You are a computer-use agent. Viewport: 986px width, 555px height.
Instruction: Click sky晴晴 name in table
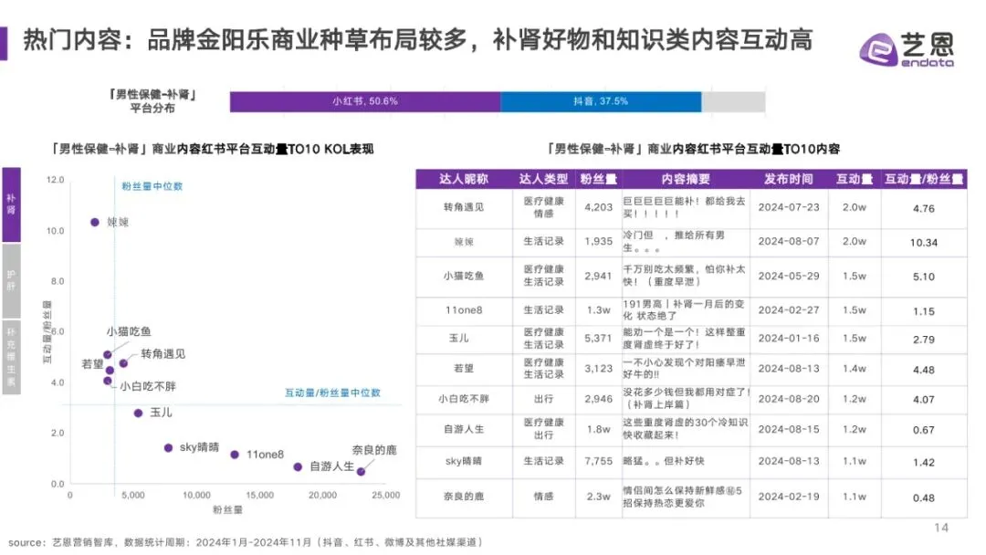click(464, 461)
